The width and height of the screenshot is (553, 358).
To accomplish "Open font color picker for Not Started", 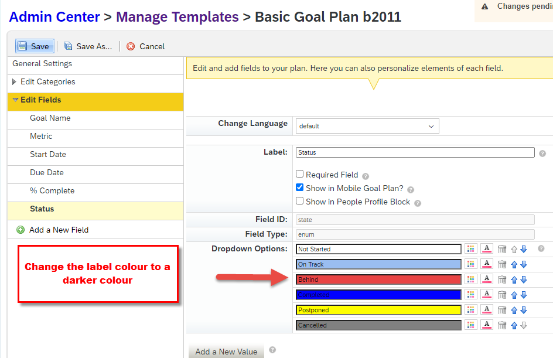I will [487, 248].
